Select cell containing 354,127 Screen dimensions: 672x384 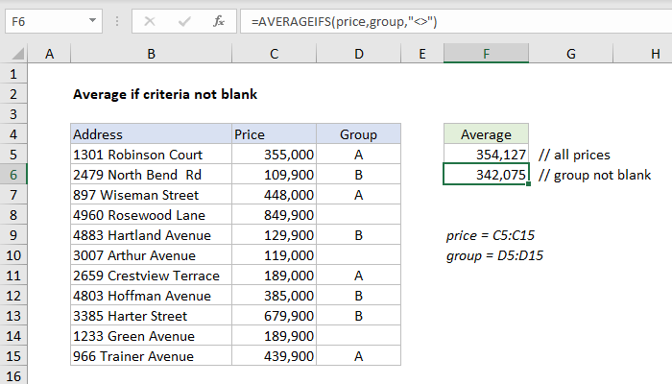(486, 155)
